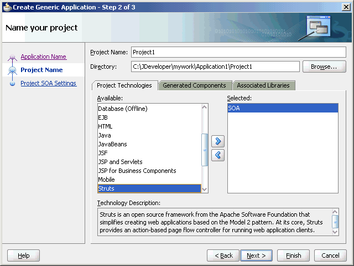Select JSP for Business Components

[149, 171]
